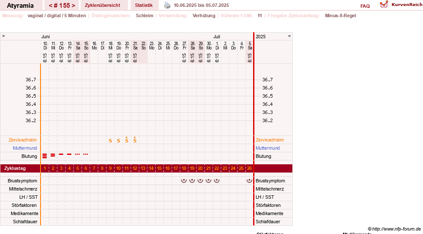
Task: Go to next cycle with > arrow
Action: (x=73, y=6)
